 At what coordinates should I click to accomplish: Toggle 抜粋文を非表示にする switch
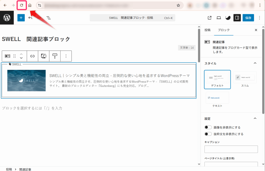(208, 134)
